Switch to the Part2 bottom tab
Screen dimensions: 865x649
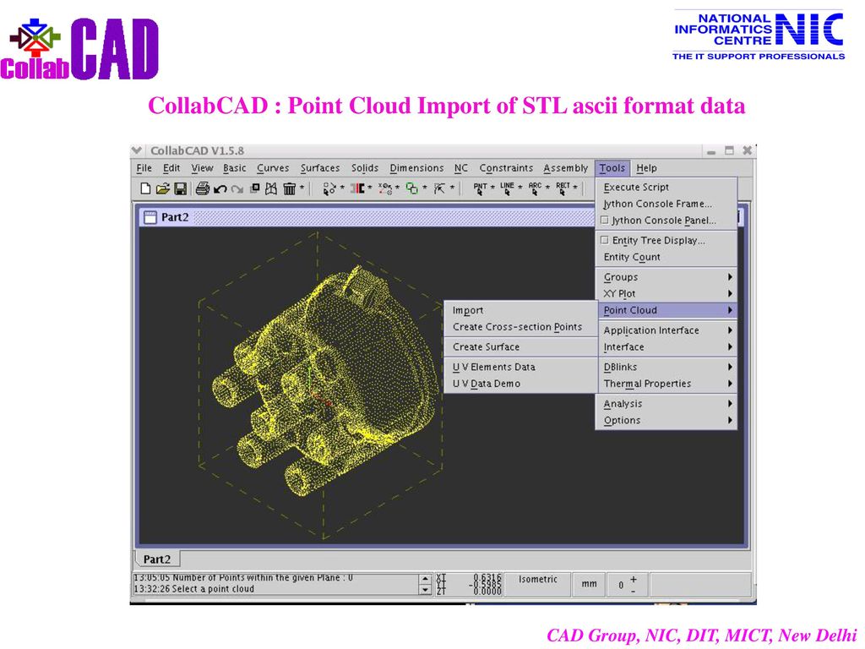[157, 559]
